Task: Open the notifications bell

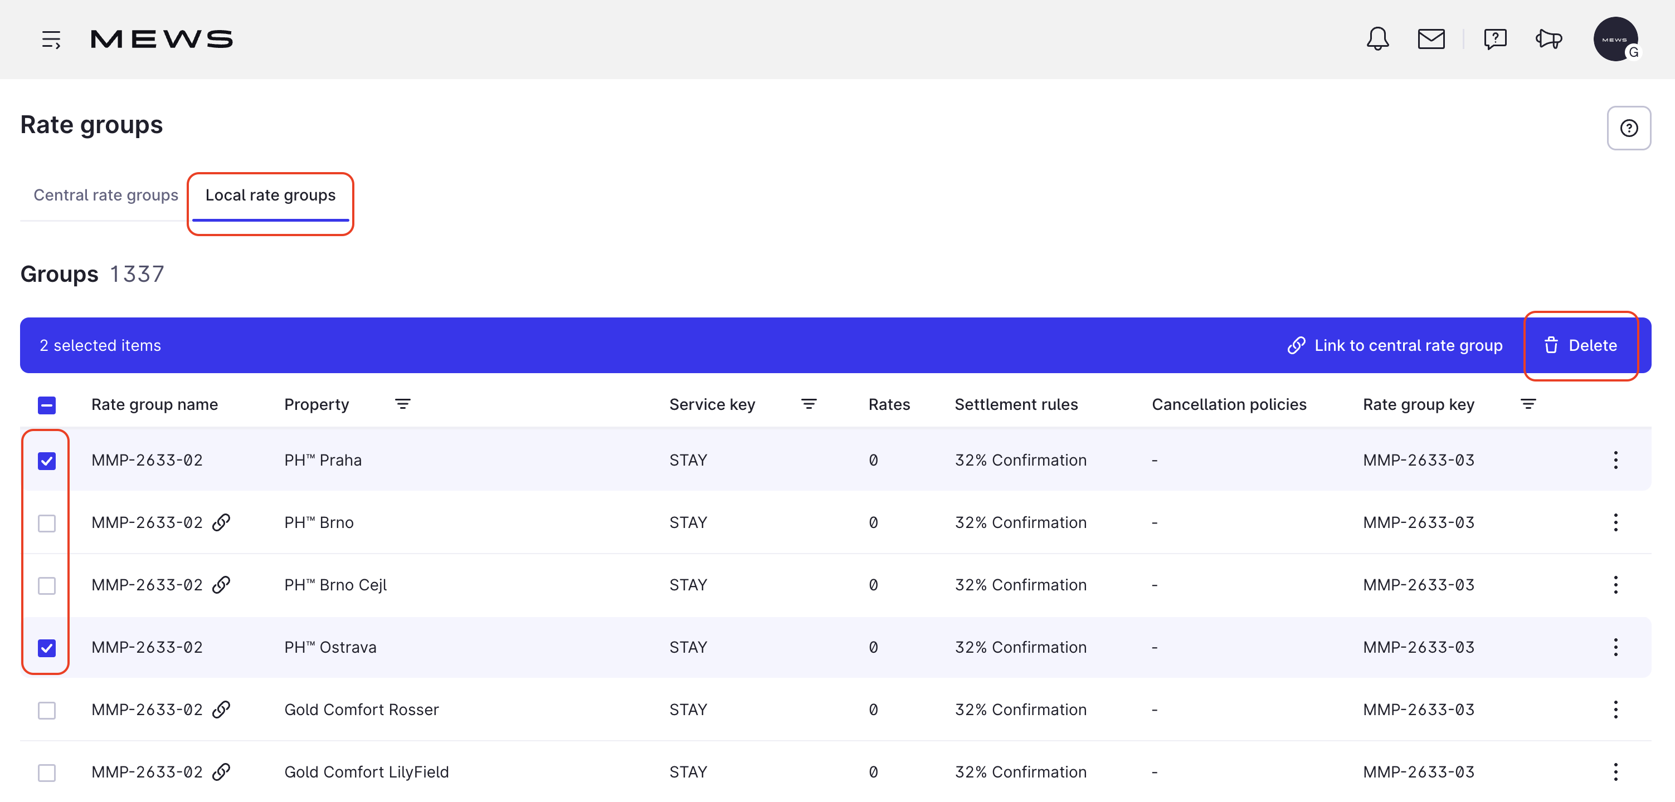Action: pos(1377,39)
